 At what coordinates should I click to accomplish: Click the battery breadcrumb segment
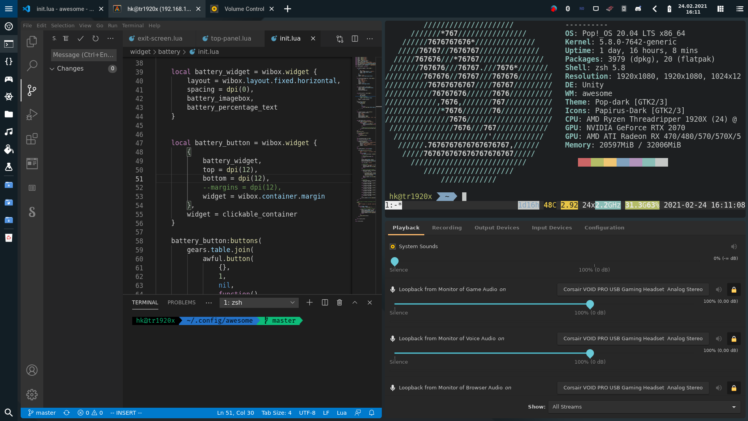click(x=169, y=52)
